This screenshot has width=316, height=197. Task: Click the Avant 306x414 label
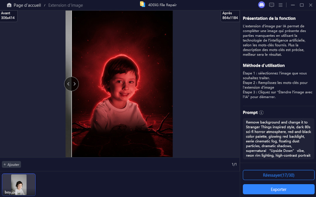pyautogui.click(x=8, y=15)
